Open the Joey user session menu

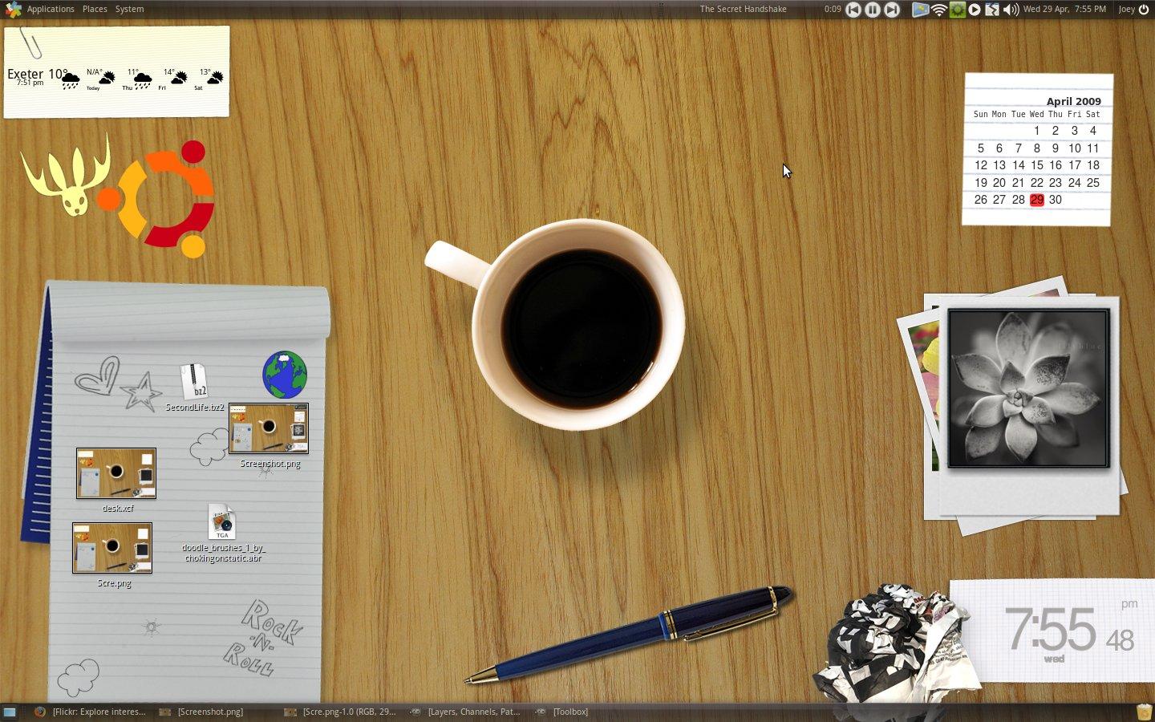(x=1128, y=9)
